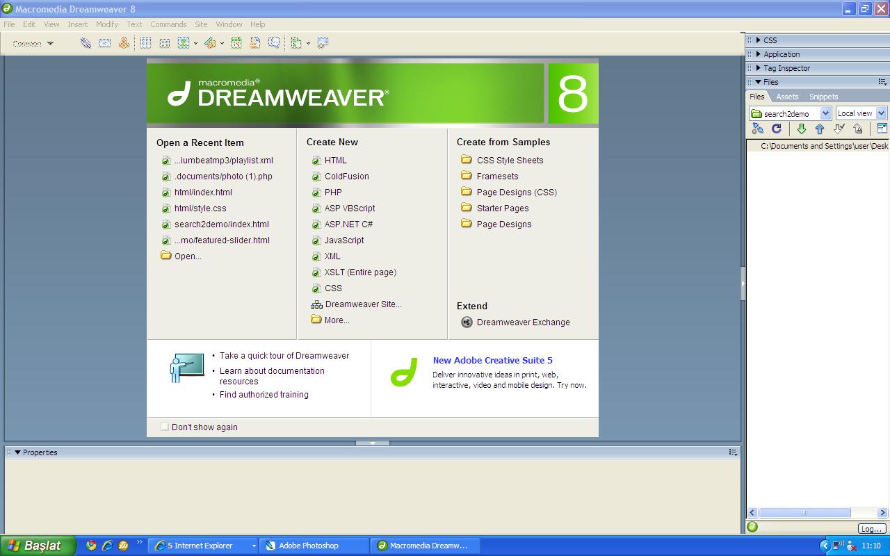Click the Comment insert icon
This screenshot has height=556, width=890.
[x=275, y=43]
